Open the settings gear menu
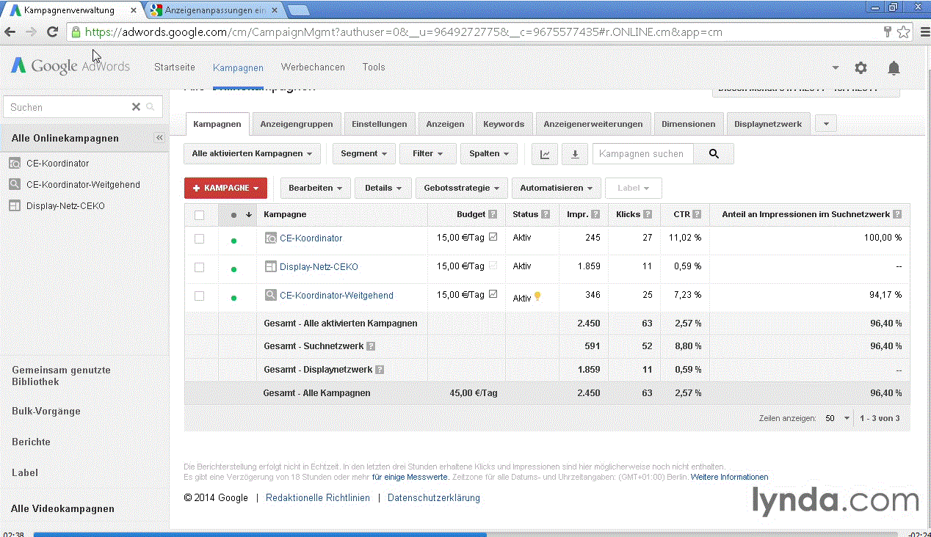Viewport: 931px width, 537px height. (x=861, y=67)
